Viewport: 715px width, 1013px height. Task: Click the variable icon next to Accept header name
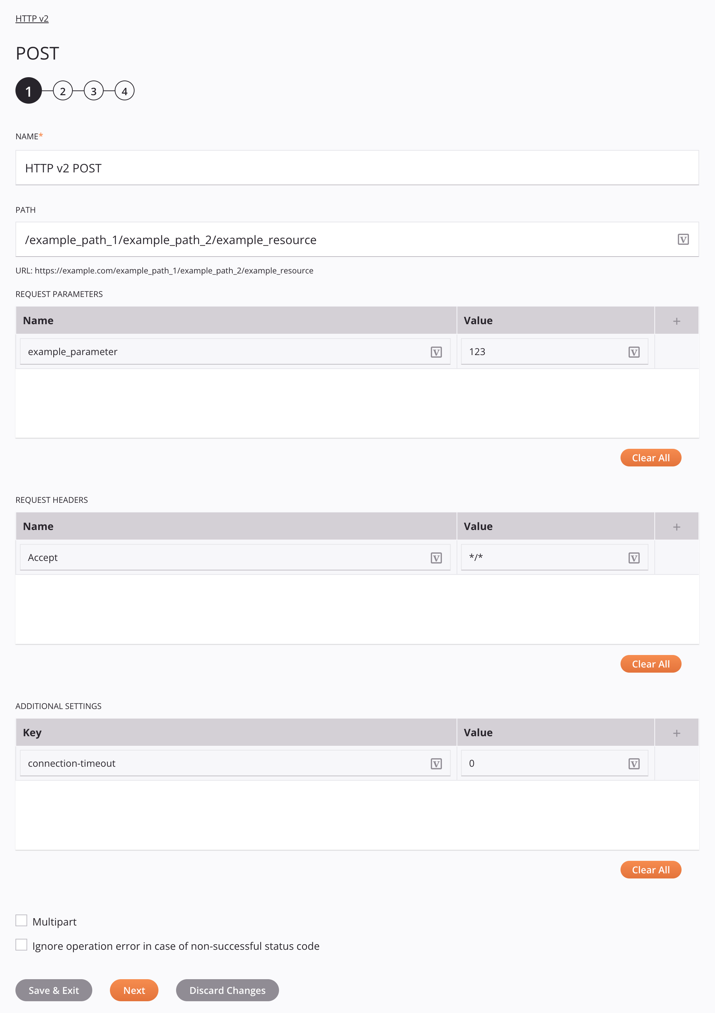(436, 557)
